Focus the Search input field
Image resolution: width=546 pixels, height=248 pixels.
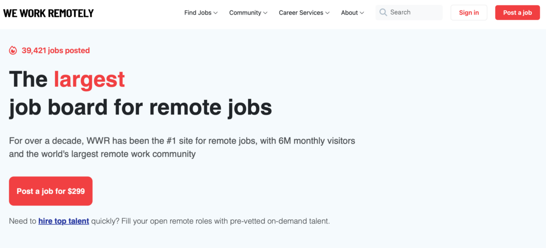pos(409,13)
